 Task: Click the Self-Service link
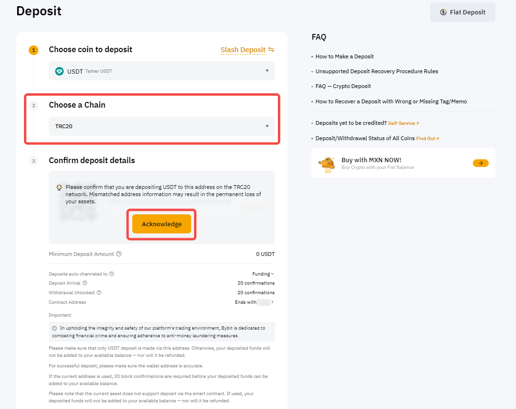(403, 123)
